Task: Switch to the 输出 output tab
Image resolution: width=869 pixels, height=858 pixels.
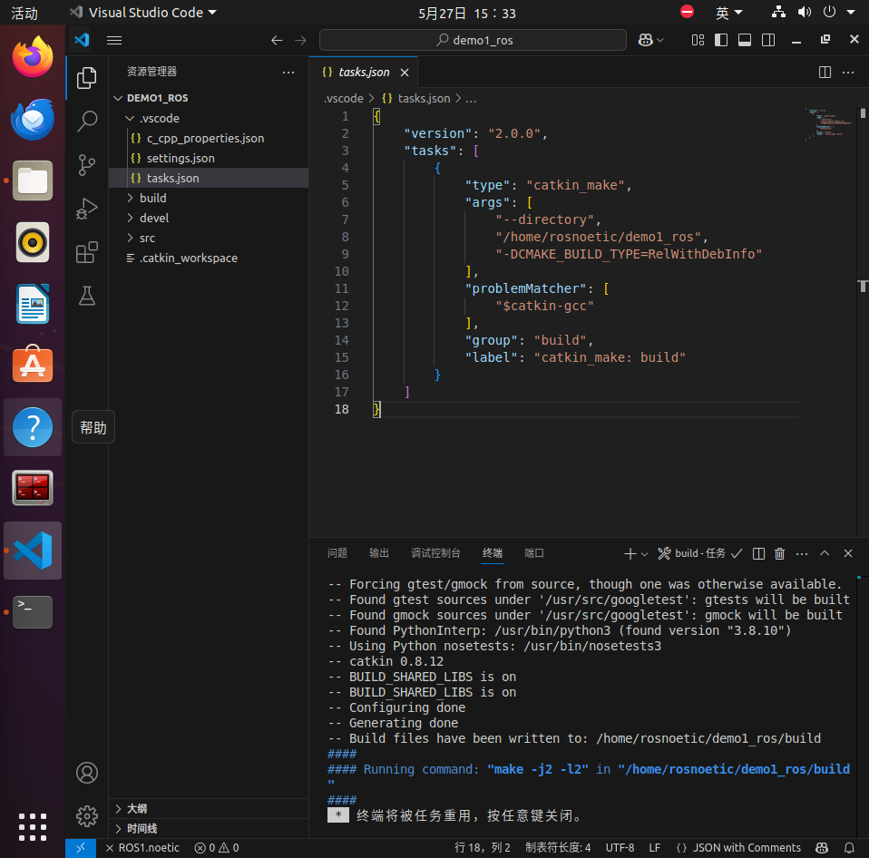Action: coord(379,553)
